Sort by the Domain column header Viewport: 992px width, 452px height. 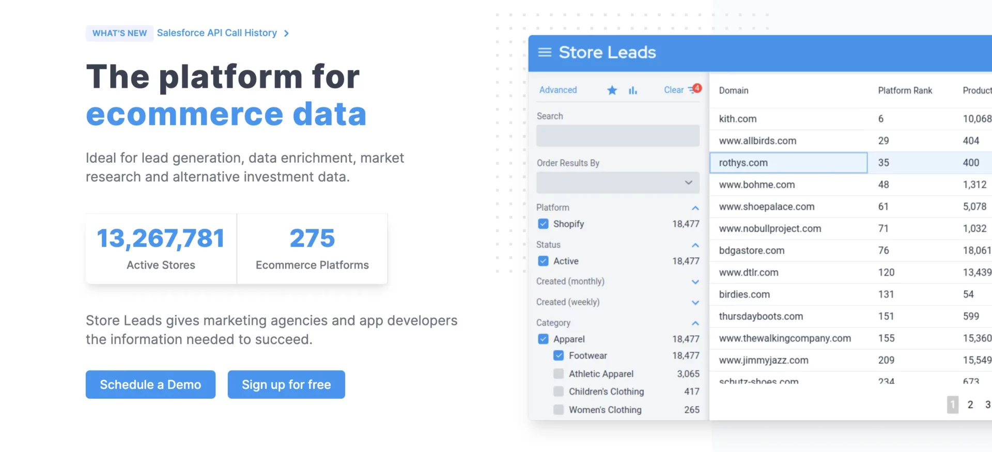click(x=734, y=90)
